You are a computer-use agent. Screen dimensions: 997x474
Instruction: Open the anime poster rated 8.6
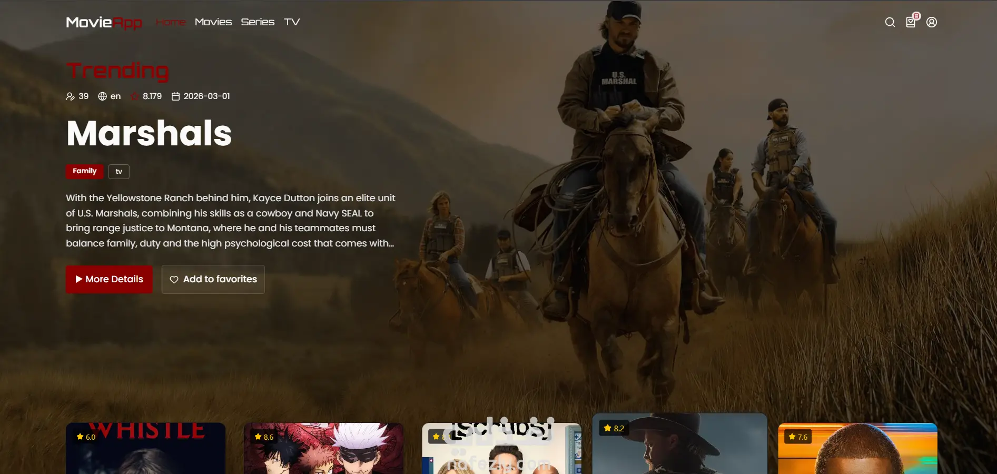coord(323,448)
